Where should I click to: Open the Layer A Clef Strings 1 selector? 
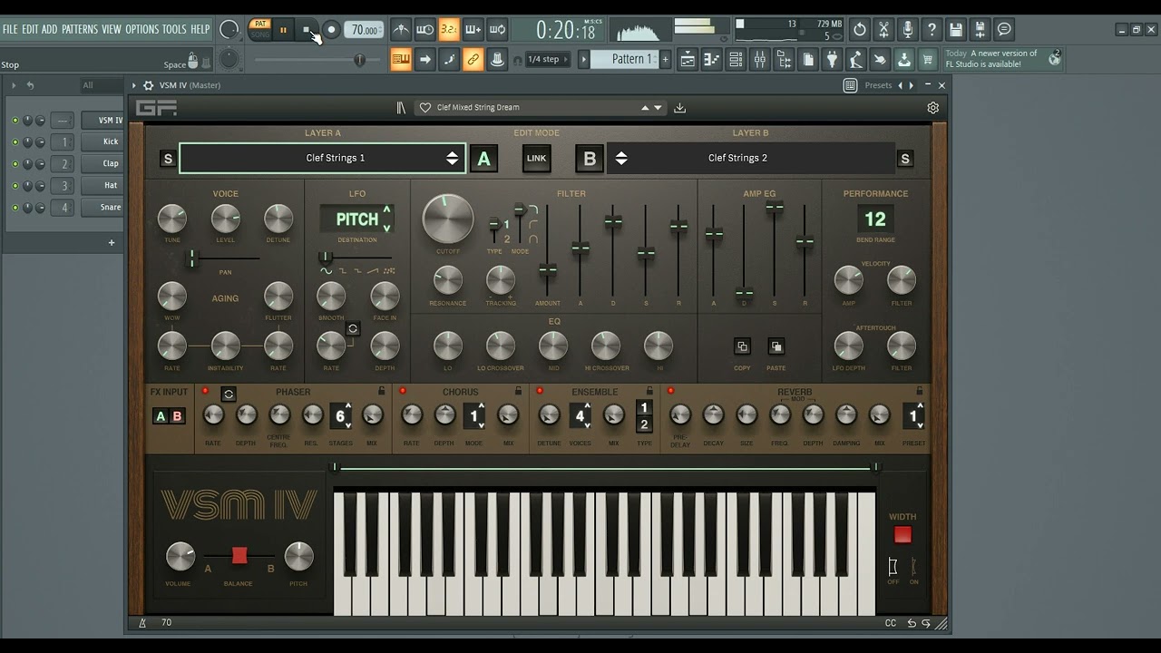(322, 158)
